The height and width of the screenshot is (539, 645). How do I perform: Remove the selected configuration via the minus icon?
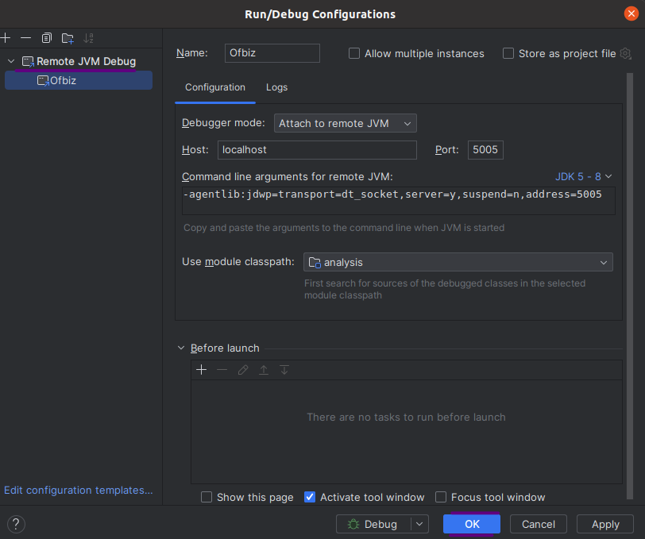click(25, 38)
